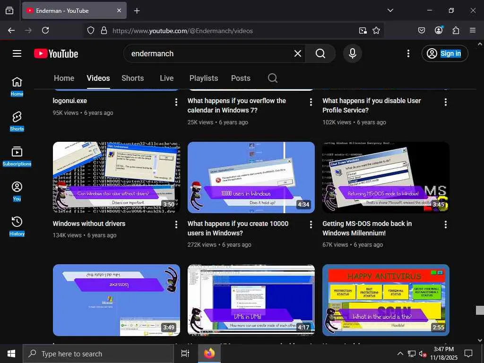Open Task View on the taskbar
Screen dimensions: 484x363
tap(185, 354)
